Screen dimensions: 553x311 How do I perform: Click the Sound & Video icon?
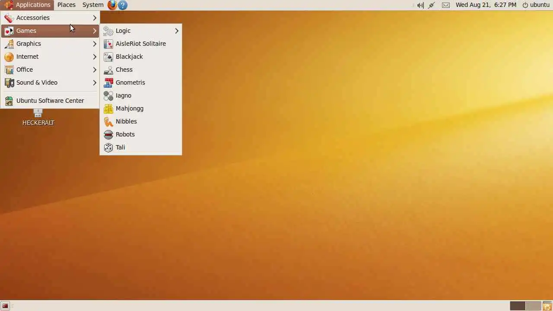click(x=9, y=83)
